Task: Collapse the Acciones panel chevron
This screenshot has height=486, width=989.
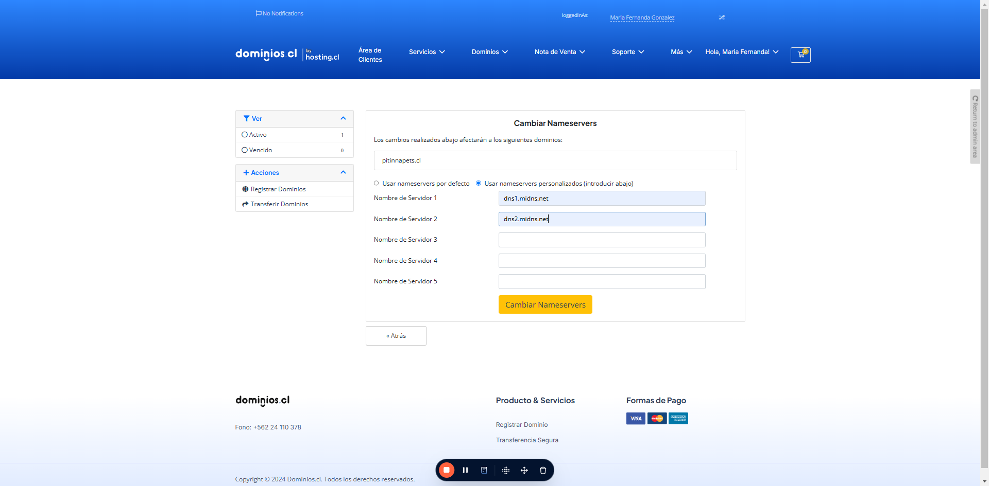Action: coord(343,173)
